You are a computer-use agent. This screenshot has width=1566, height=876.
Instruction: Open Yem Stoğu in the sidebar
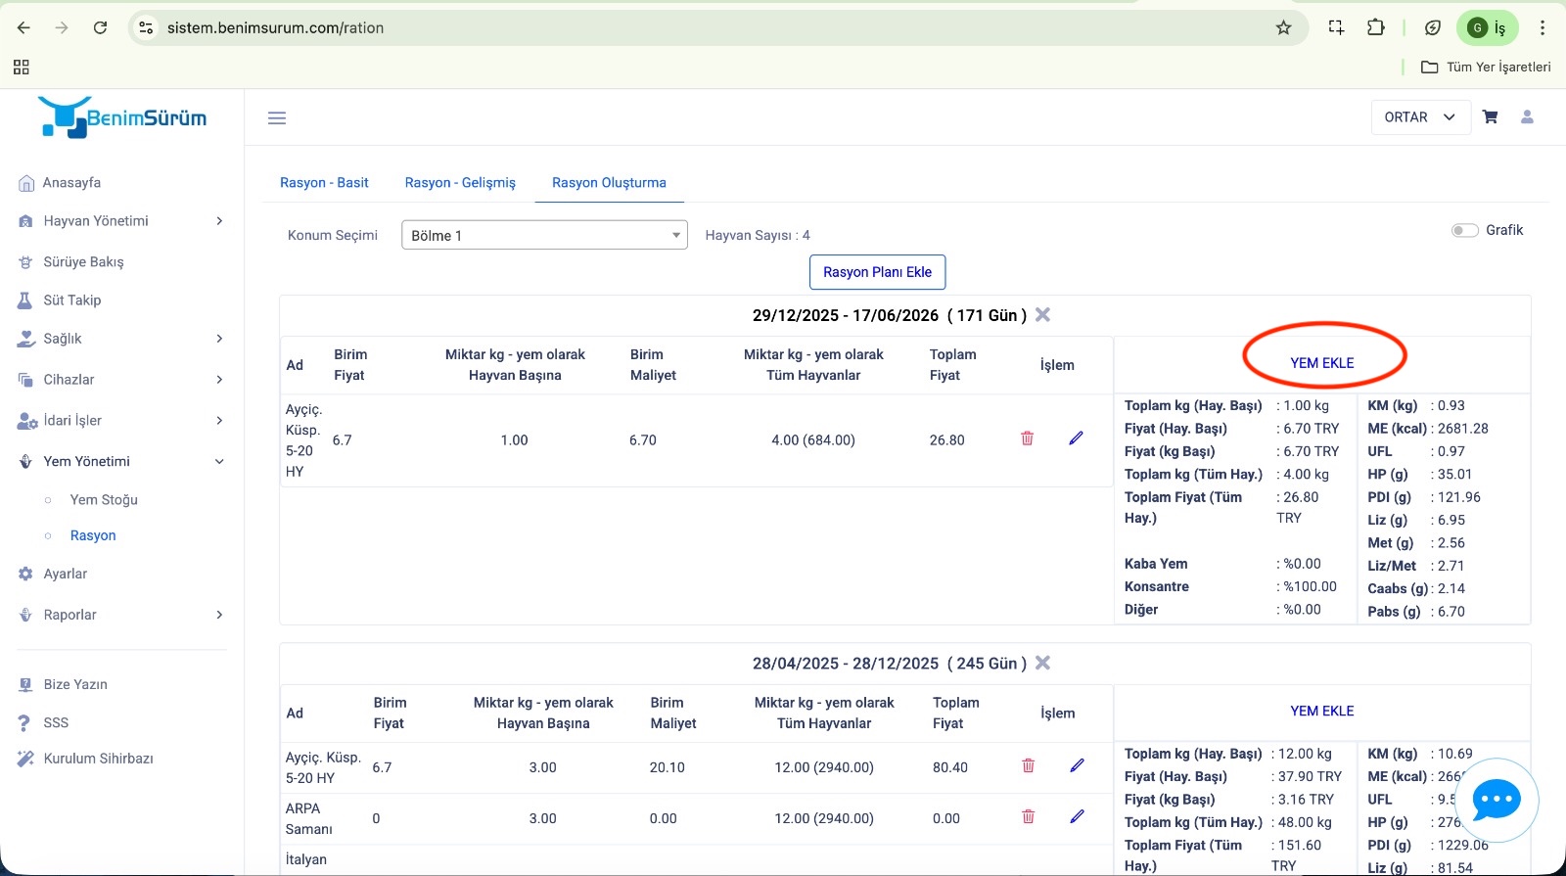point(104,500)
